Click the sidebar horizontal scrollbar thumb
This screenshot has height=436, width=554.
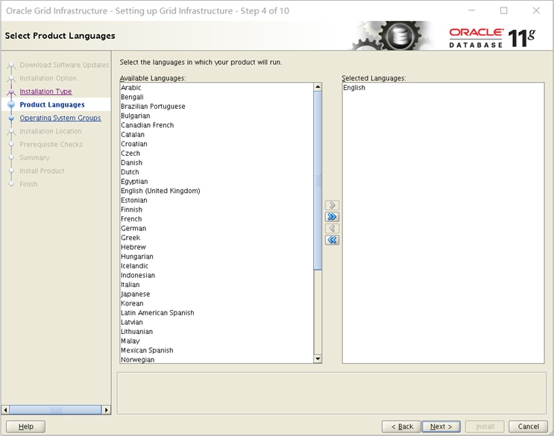55,410
